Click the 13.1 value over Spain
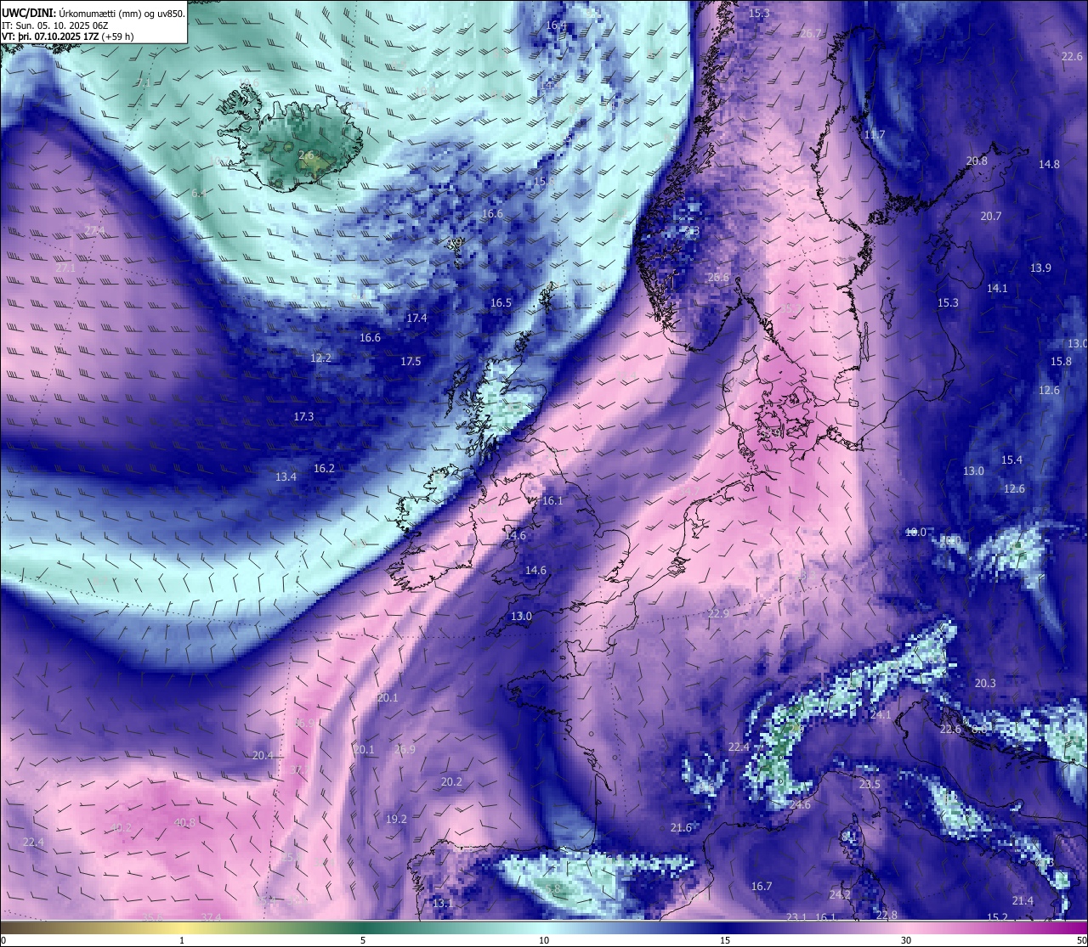 click(x=443, y=904)
